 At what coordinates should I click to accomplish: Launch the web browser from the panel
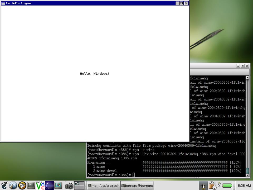tap(13, 186)
